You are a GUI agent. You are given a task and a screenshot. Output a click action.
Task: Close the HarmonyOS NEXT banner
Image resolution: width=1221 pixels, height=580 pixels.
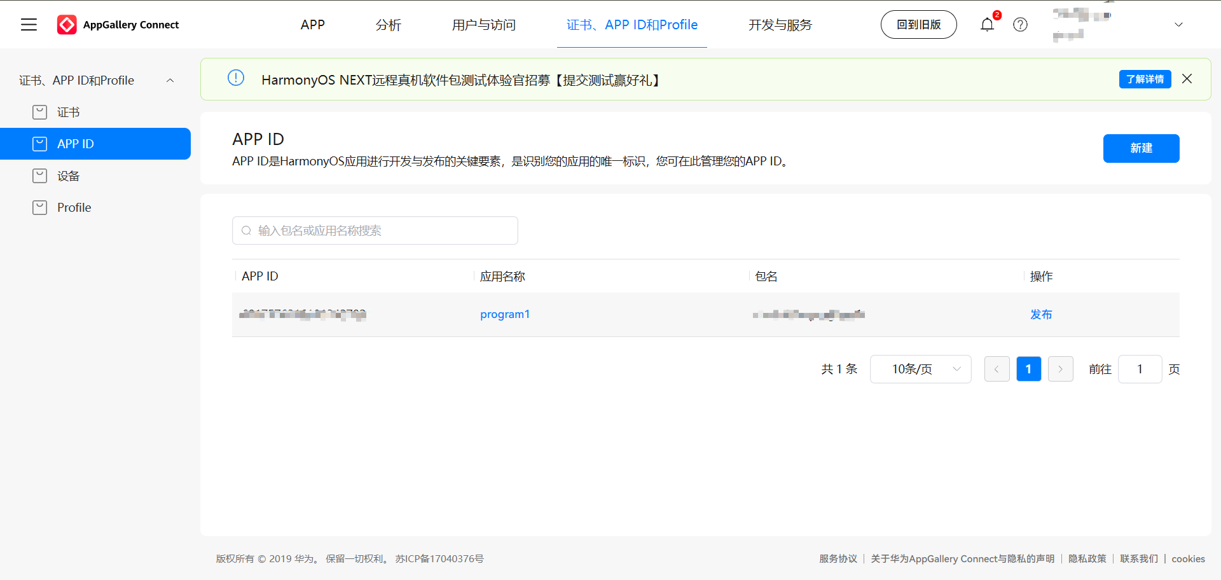[1187, 79]
